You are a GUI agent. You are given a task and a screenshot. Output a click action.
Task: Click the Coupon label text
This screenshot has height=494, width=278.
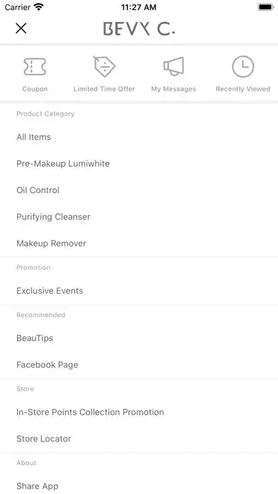tap(35, 89)
